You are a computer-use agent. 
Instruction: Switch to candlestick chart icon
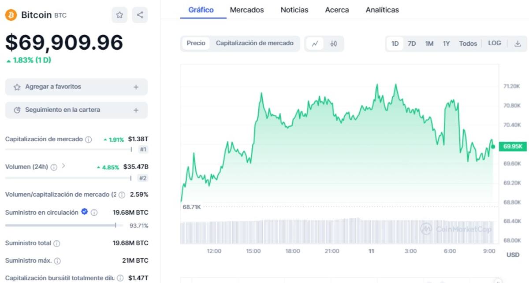(334, 44)
